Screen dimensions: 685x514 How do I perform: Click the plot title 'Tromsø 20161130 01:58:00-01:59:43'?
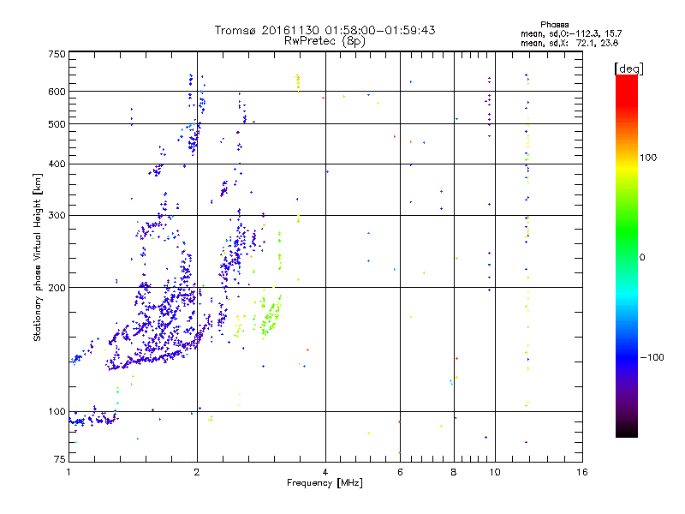pos(325,30)
